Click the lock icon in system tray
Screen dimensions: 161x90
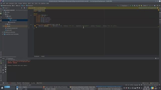(135, 88)
